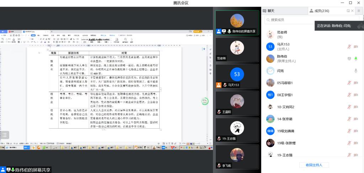This screenshot has height=173, width=364.
Task: Click the floating list icon on shared screen
Action: click(x=4, y=135)
